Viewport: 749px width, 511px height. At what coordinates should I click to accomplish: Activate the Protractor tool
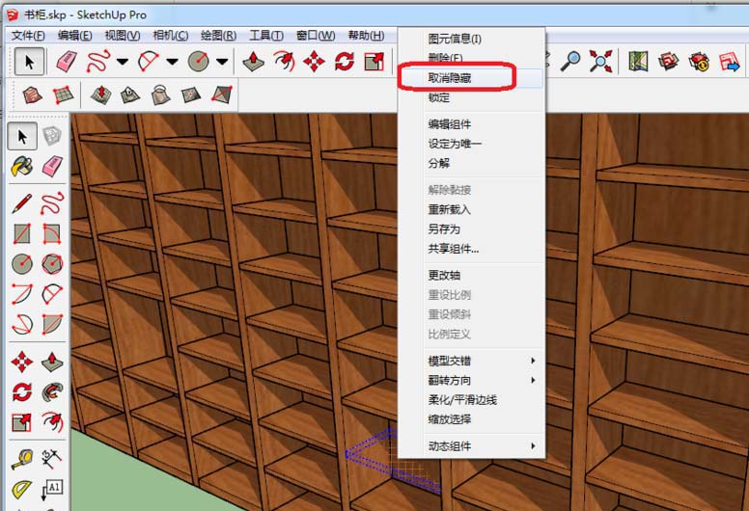click(x=22, y=489)
